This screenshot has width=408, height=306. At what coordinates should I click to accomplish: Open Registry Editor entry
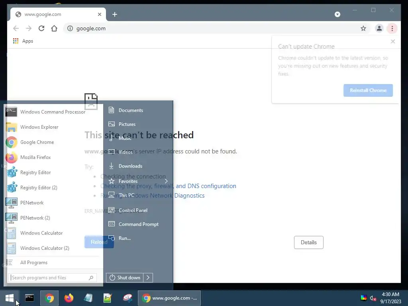click(53, 172)
